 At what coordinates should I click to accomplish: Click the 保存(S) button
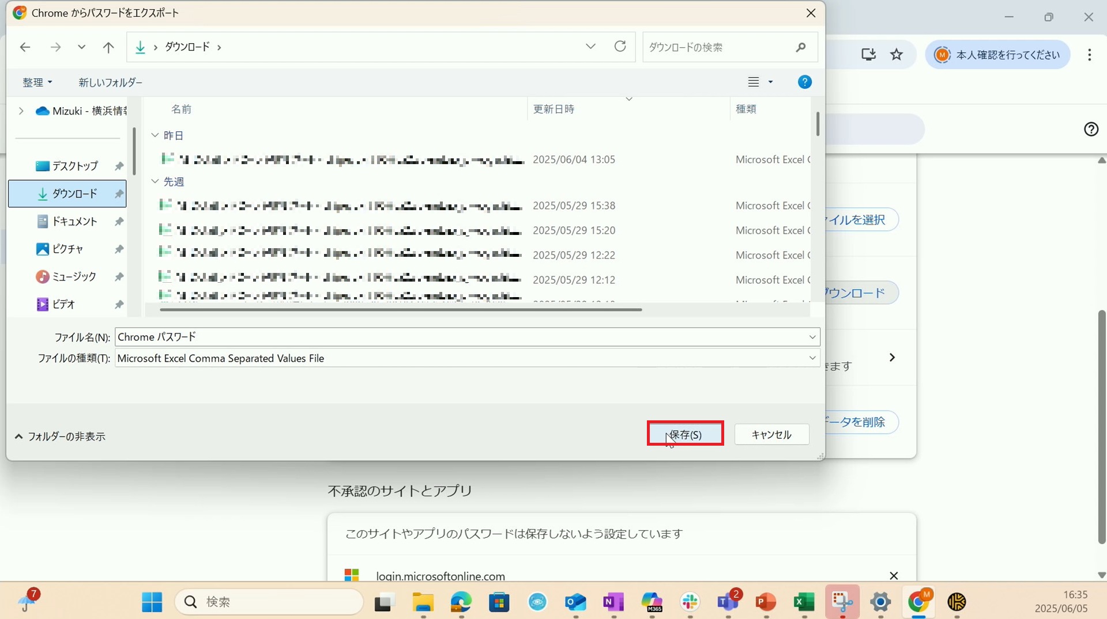[x=685, y=434]
